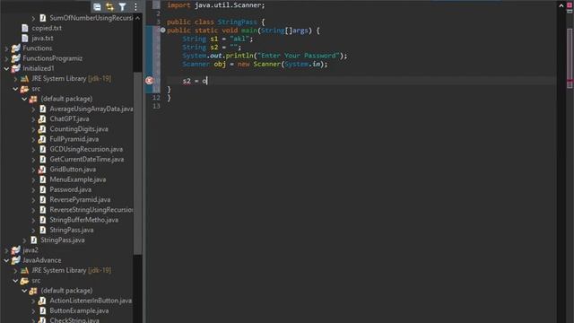
Task: Select GetCurrentDateTime.java in the tree
Action: click(x=87, y=160)
